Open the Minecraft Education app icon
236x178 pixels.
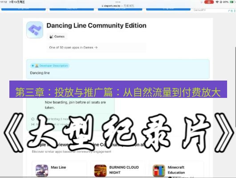159,170
